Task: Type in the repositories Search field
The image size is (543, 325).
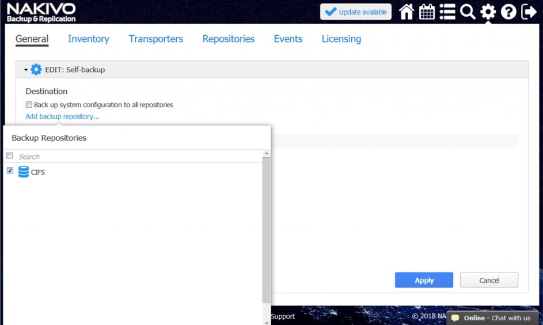Action: point(138,156)
